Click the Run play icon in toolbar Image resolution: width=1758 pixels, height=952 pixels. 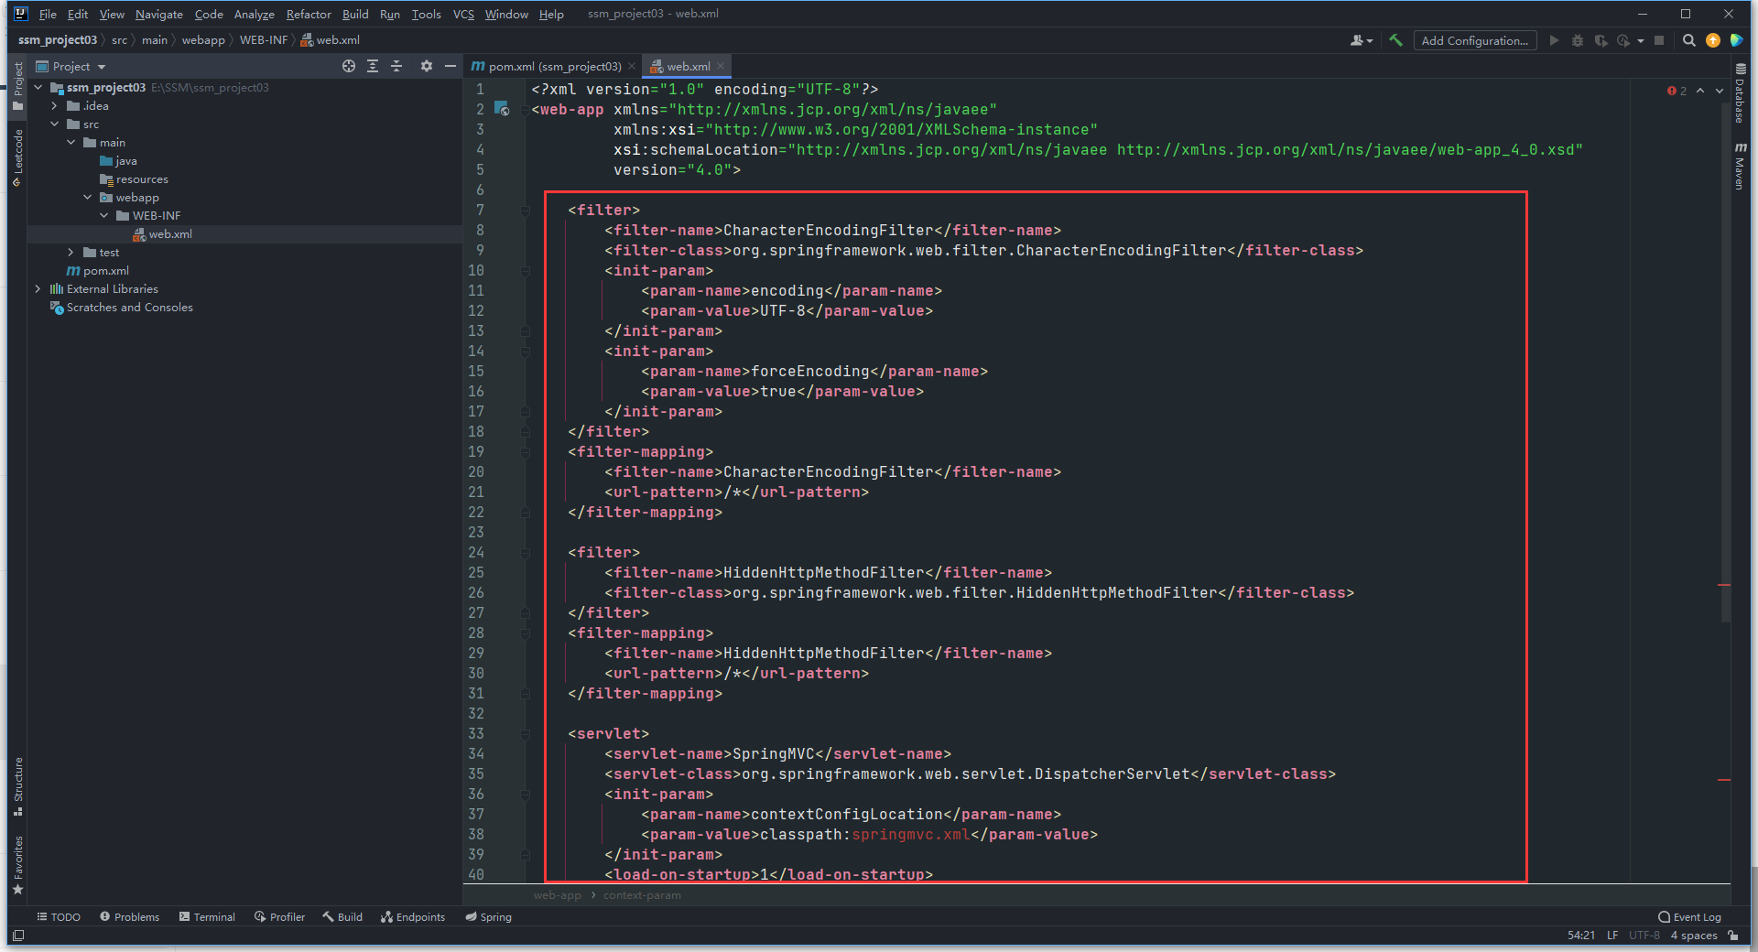1554,40
